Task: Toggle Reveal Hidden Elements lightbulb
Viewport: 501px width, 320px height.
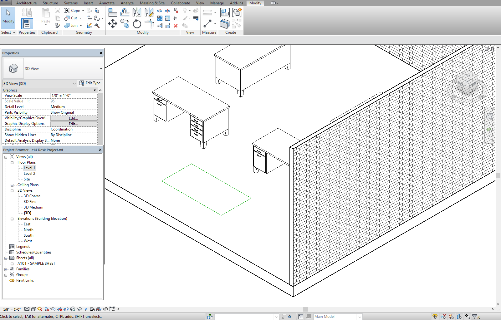Action: 86,309
